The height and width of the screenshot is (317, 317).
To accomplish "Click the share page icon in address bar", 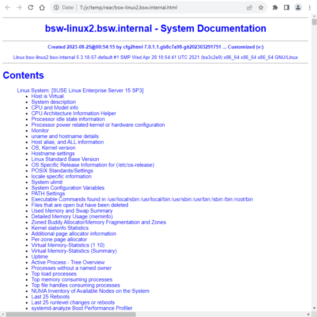I will [249, 8].
